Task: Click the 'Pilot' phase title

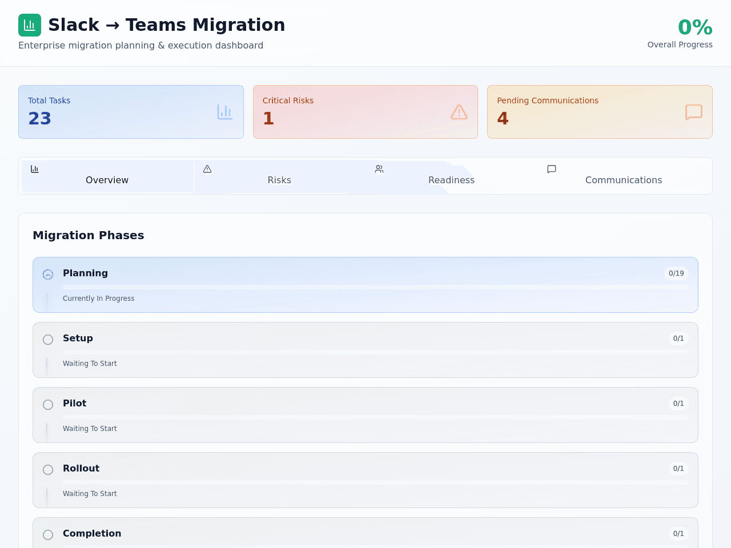Action: pos(75,403)
